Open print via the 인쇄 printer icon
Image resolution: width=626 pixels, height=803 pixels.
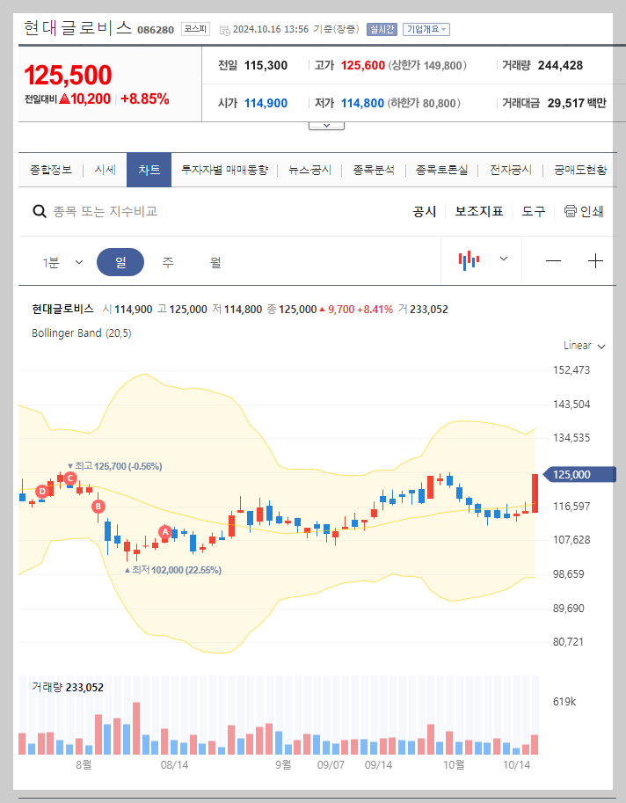(582, 211)
